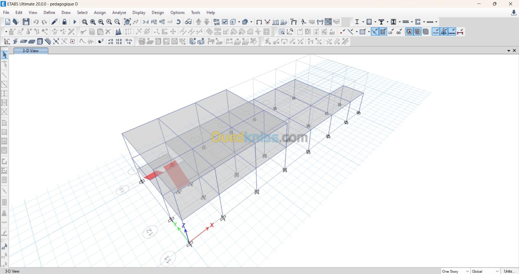The width and height of the screenshot is (519, 274).
Task: Open One Story dropdown in status bar
Action: click(x=455, y=271)
